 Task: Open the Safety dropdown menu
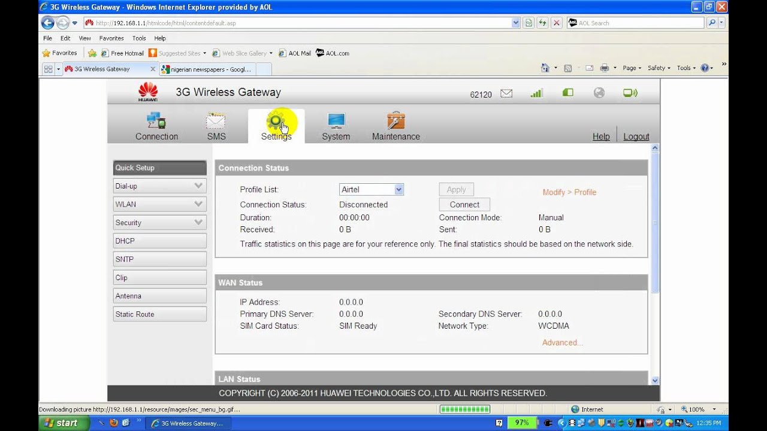[x=659, y=68]
